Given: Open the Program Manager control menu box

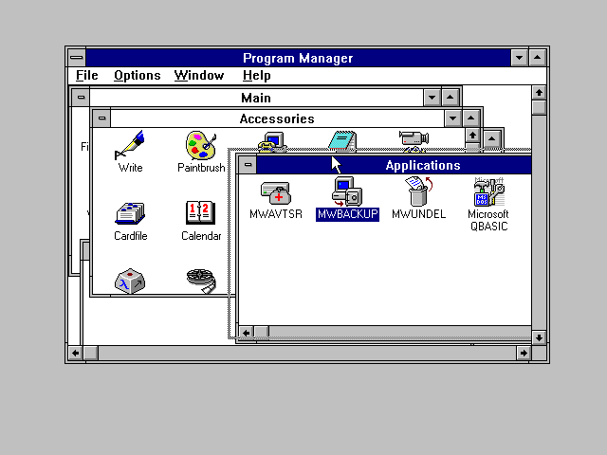Looking at the screenshot, I should coord(77,58).
